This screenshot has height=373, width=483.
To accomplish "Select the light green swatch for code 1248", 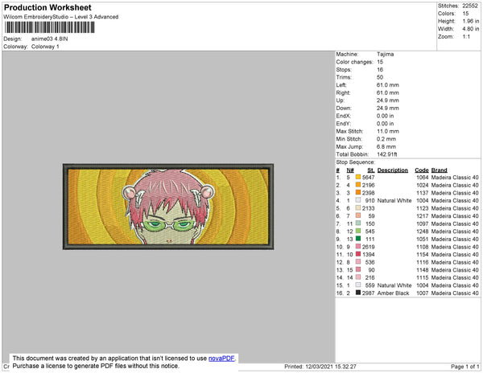I will [x=358, y=231].
